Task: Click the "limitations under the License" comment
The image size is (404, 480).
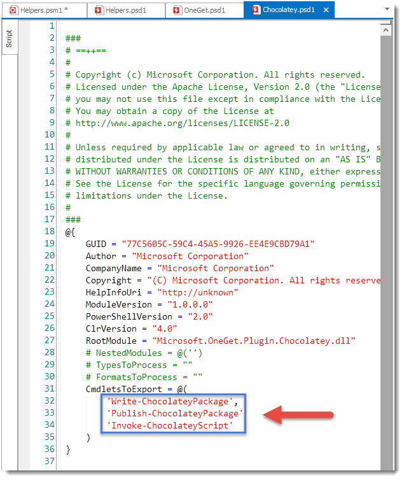Action: (147, 195)
